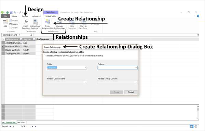
Task: Open the Salesperson column header filter dropdown
Action: [x=21, y=39]
